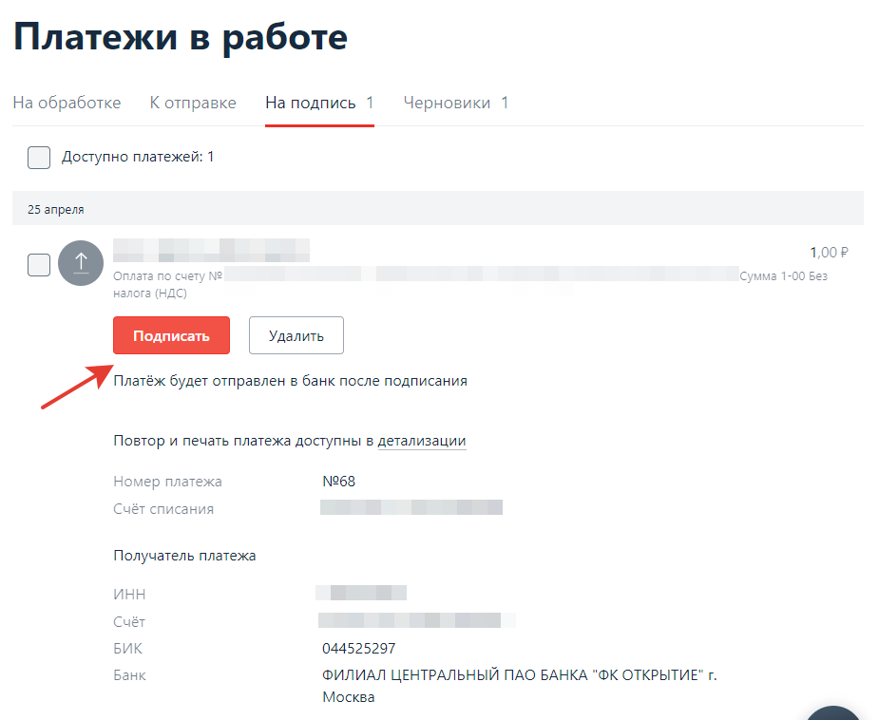The height and width of the screenshot is (720, 879).
Task: Click the Удалить button
Action: tap(296, 335)
